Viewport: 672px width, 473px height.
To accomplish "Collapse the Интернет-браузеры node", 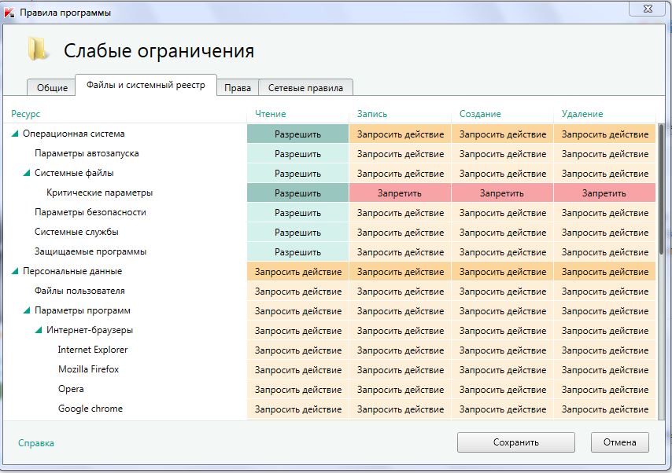I will point(39,331).
